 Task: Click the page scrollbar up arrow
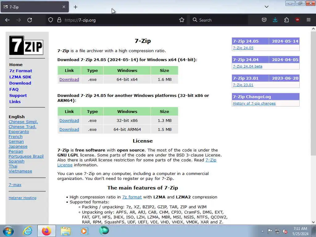313,29
